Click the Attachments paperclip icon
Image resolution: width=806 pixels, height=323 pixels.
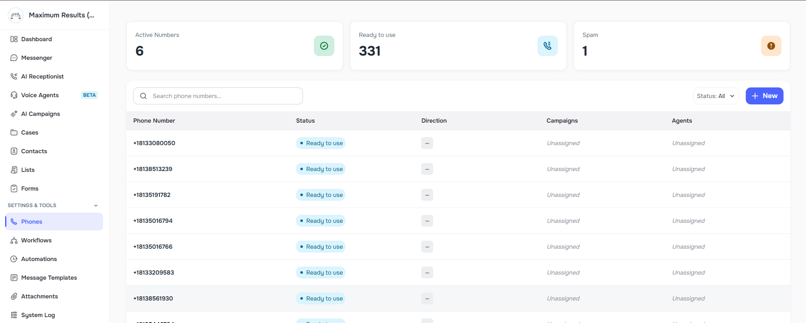(14, 296)
